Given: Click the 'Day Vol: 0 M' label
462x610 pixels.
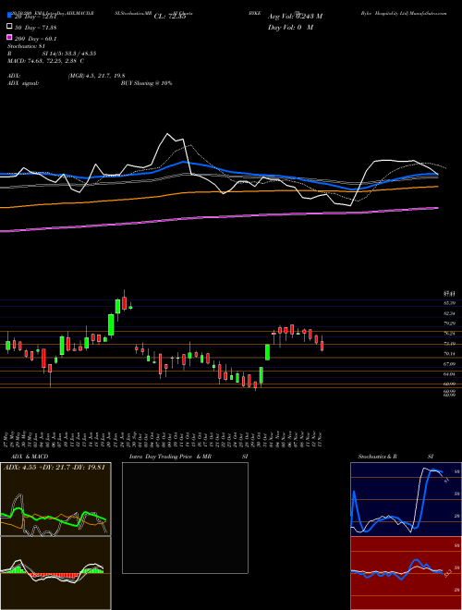Looking at the screenshot, I should (x=290, y=28).
